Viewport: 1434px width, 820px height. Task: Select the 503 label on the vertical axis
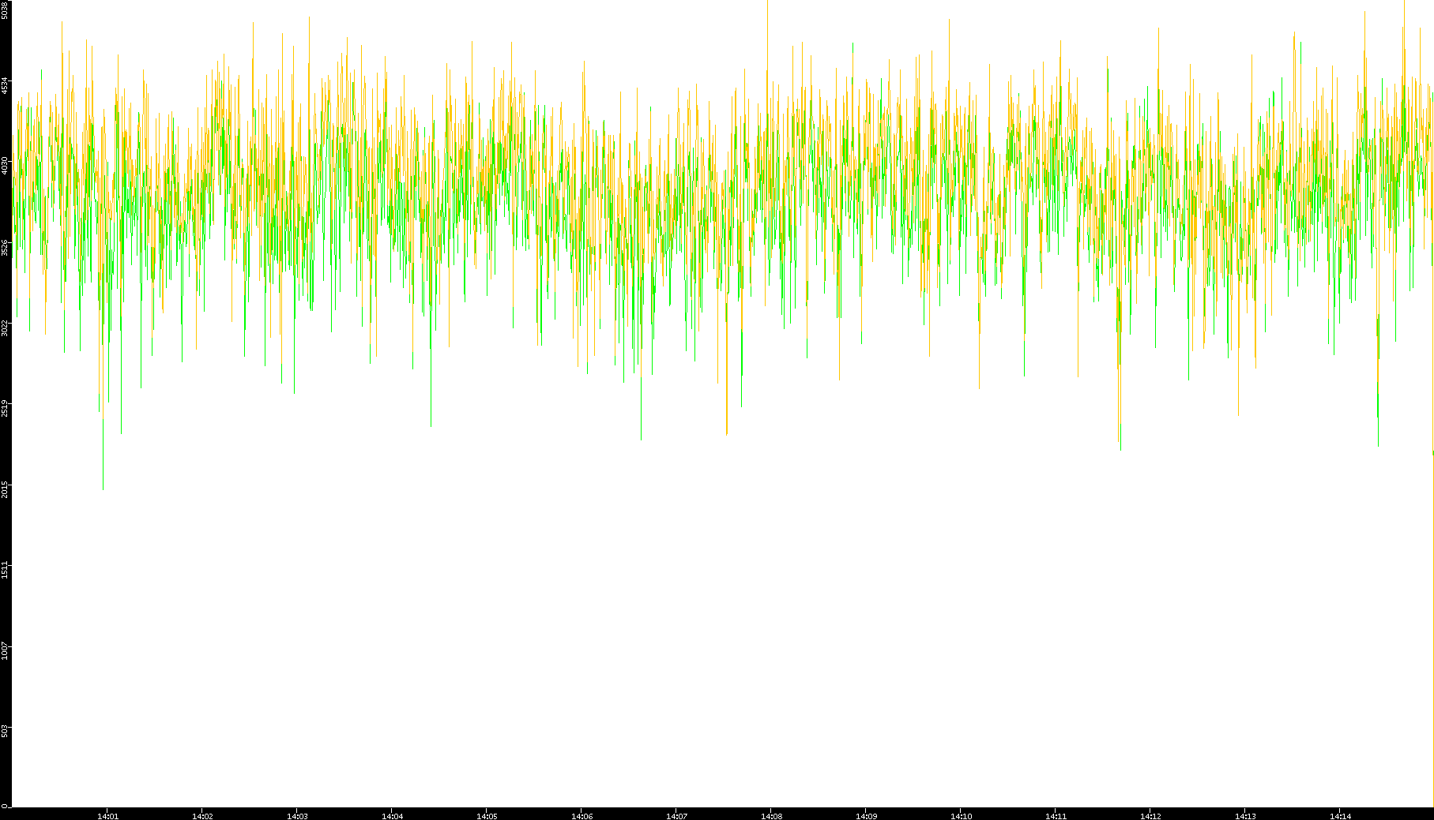[6, 731]
